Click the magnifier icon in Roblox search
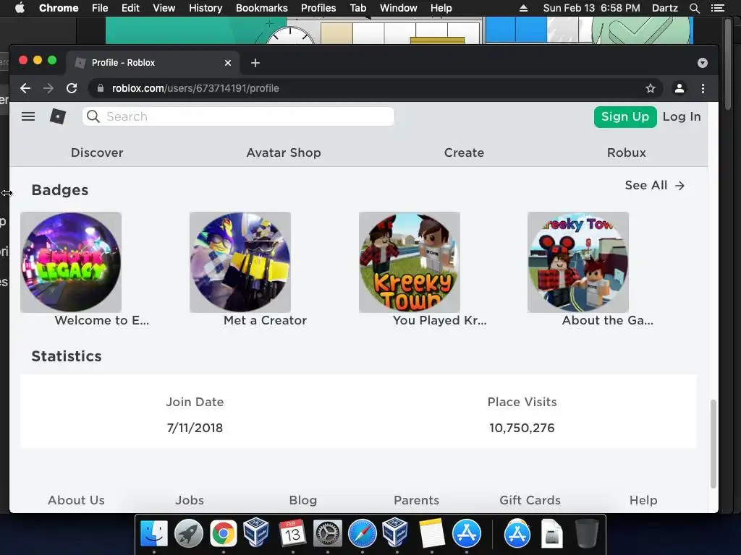Viewport: 741px width, 555px height. coord(93,116)
